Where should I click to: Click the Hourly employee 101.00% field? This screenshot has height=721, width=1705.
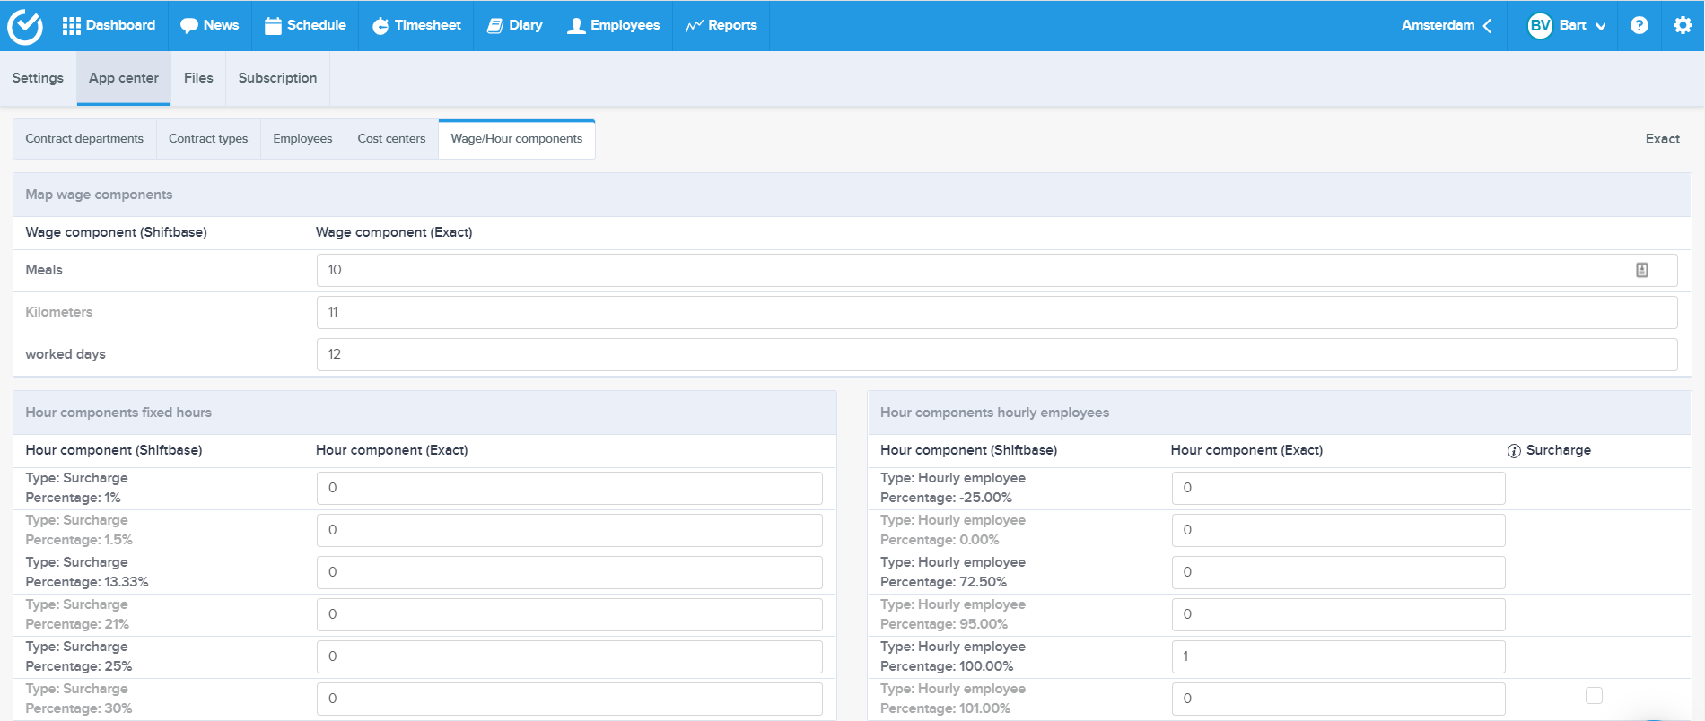pos(1339,699)
